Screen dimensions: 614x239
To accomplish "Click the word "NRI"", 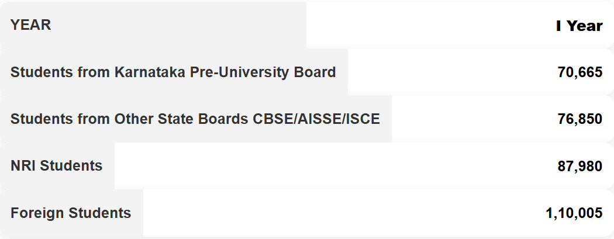I will [x=23, y=166].
